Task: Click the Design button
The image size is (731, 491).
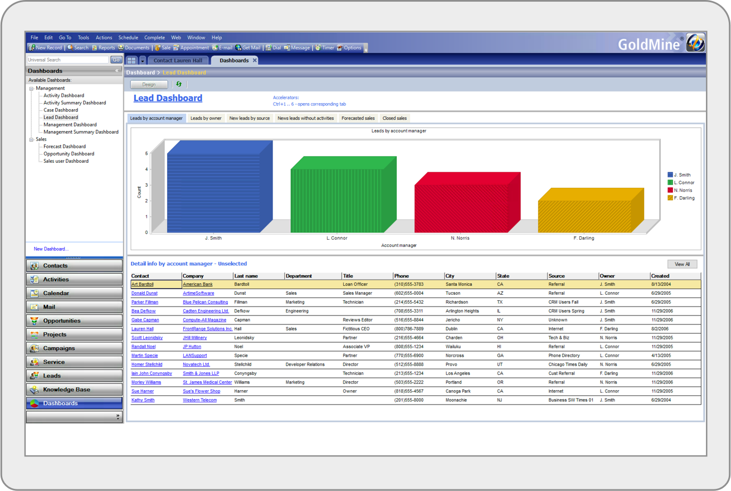Action: point(149,84)
